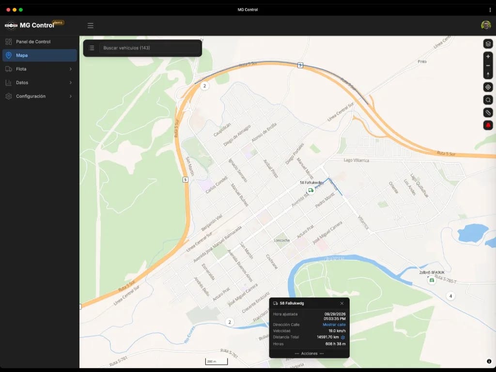496x372 pixels.
Task: Click the Flota truck icon in the sidebar
Action: pos(9,69)
